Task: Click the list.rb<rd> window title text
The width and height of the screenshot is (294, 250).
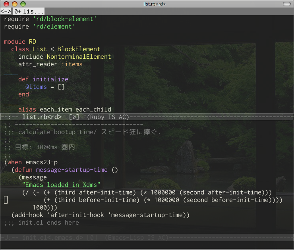Action: 154,4
